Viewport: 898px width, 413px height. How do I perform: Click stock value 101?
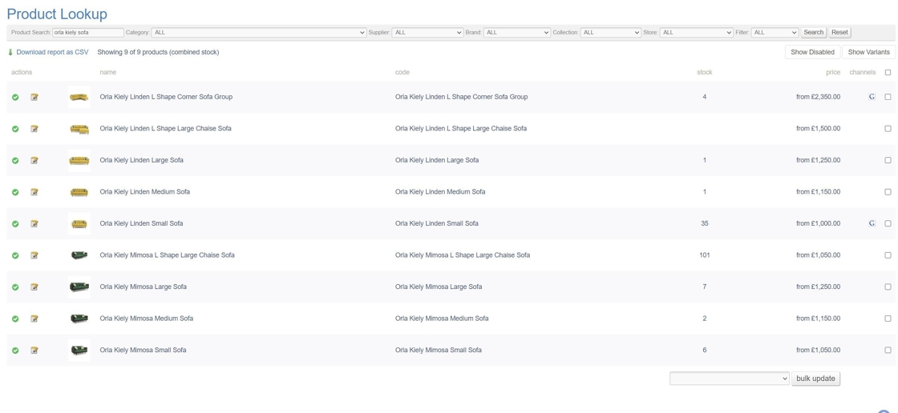[x=705, y=255]
